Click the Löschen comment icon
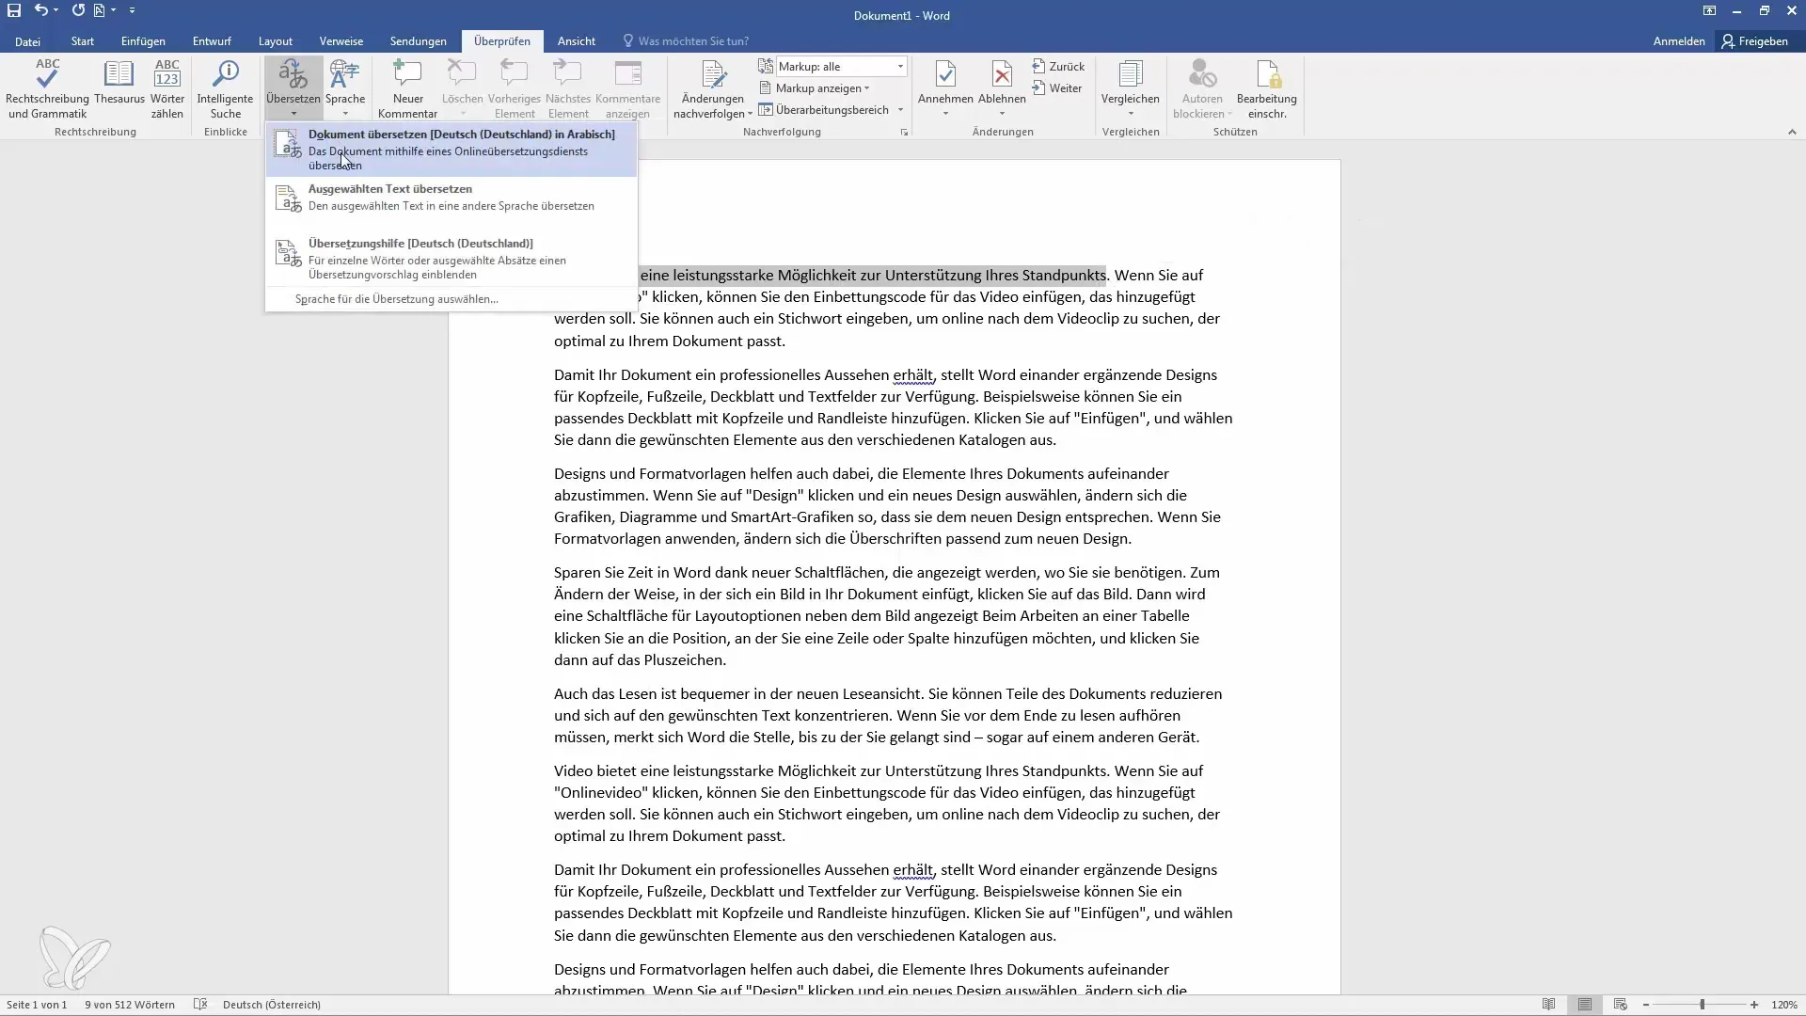This screenshot has height=1016, width=1806. [462, 89]
